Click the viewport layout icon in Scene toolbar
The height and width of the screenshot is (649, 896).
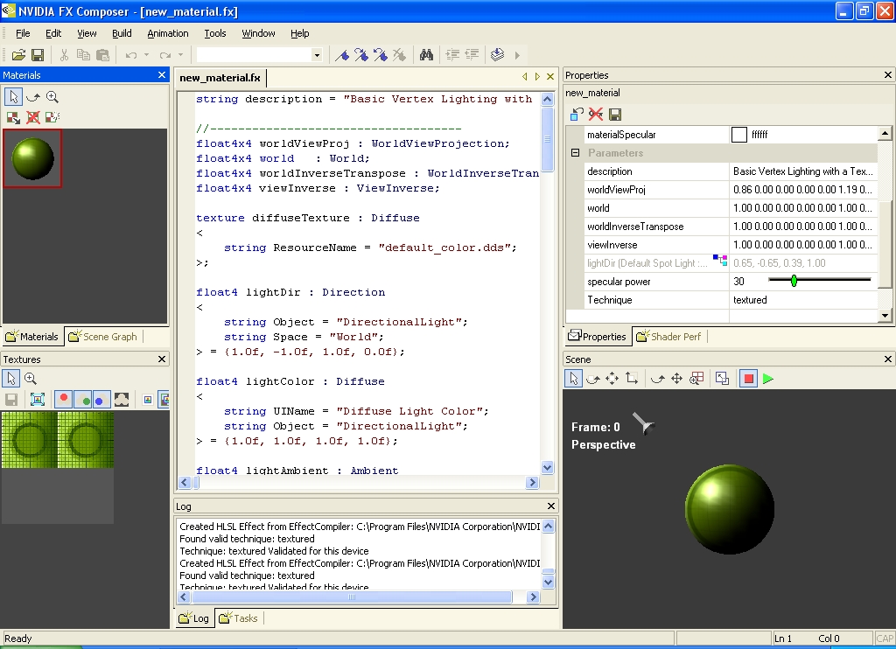point(722,379)
